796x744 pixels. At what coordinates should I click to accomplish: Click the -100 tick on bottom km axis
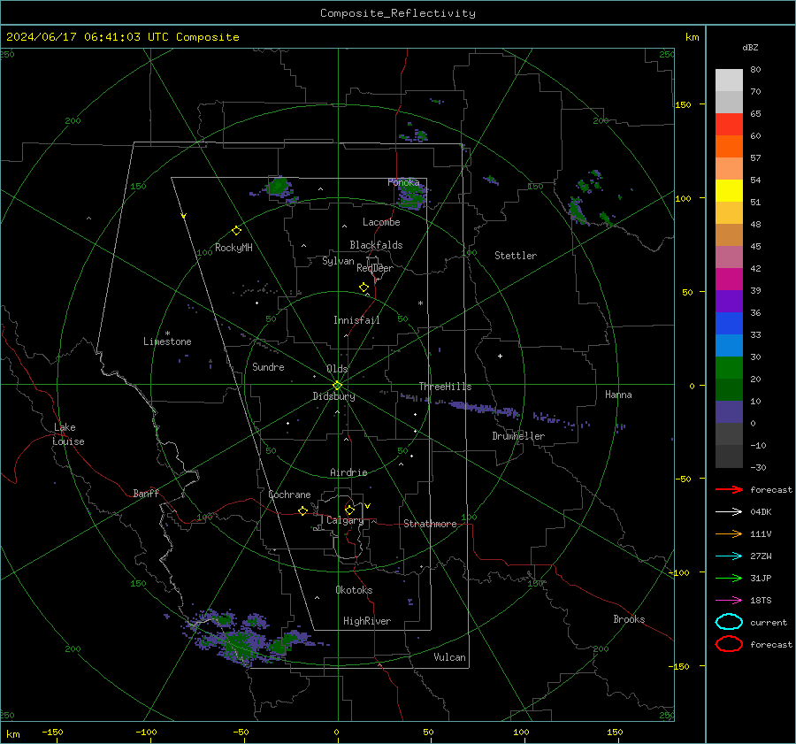click(146, 732)
